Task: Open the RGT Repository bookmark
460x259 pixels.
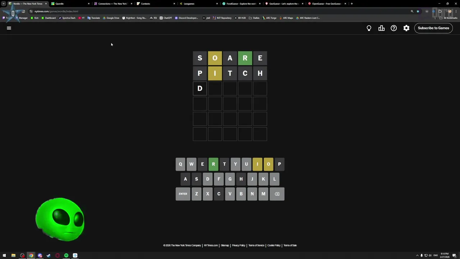Action: pos(222,18)
